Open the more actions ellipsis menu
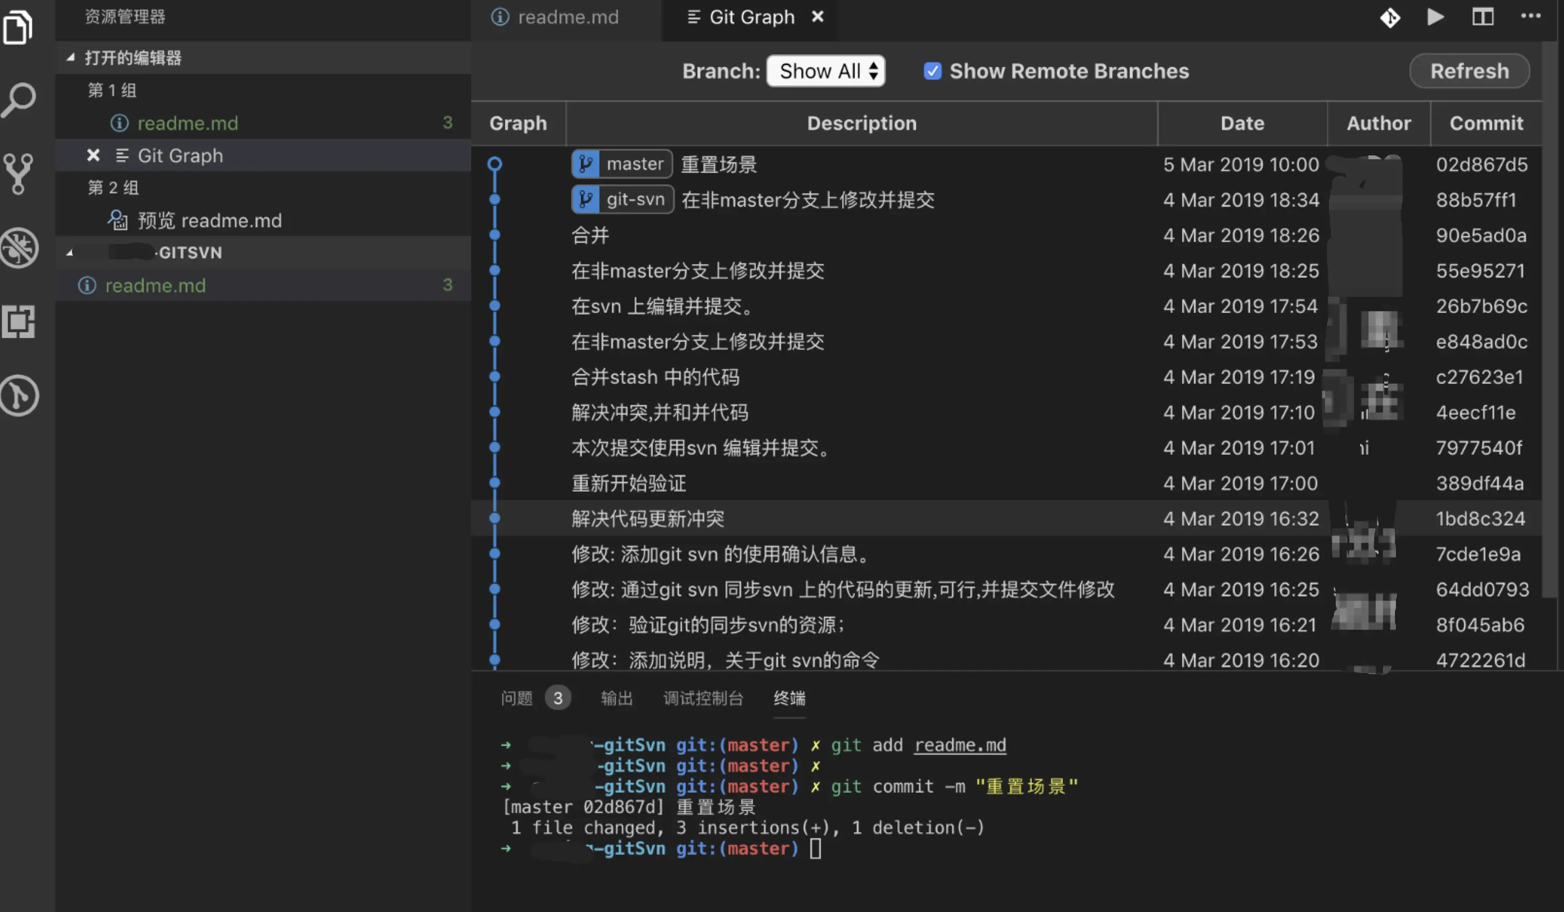Image resolution: width=1564 pixels, height=912 pixels. (x=1530, y=16)
